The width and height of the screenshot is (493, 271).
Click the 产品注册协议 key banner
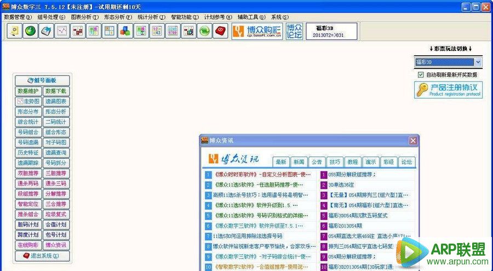pos(448,90)
